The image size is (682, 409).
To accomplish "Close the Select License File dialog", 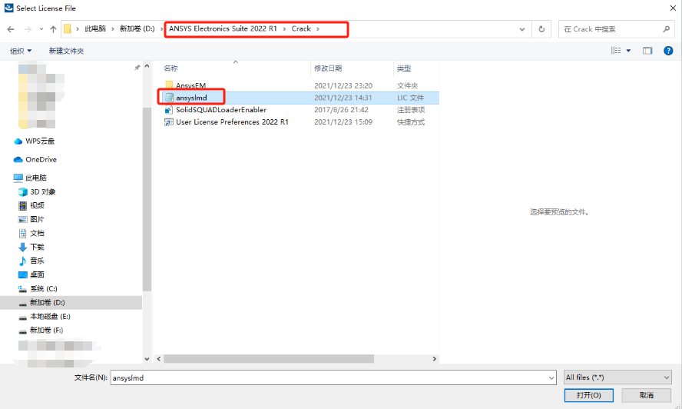I will 673,8.
